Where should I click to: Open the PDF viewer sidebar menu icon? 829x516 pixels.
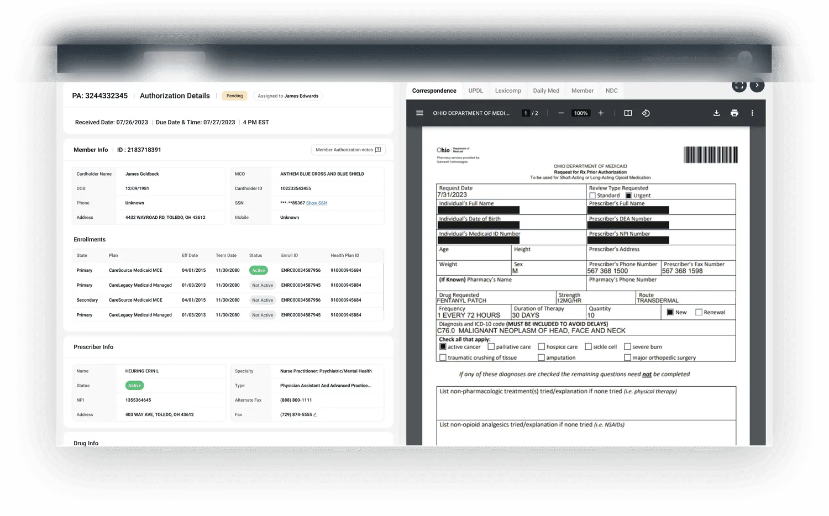(x=419, y=113)
